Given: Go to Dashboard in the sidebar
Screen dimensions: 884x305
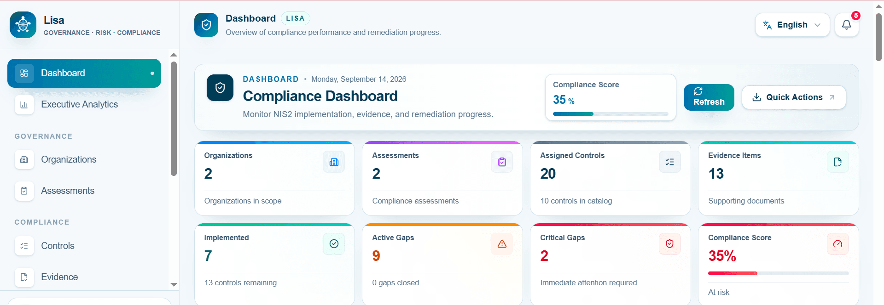Looking at the screenshot, I should tap(84, 73).
